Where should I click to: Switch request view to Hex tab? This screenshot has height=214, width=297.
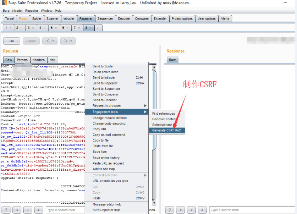point(53,60)
